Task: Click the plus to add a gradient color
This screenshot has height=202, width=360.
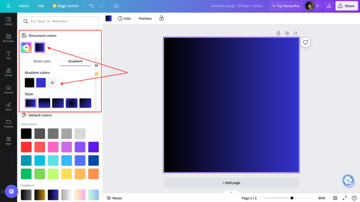Action: [x=52, y=82]
